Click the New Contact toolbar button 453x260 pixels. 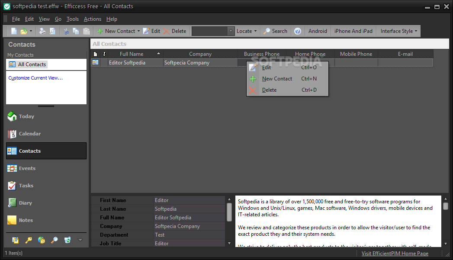[116, 31]
